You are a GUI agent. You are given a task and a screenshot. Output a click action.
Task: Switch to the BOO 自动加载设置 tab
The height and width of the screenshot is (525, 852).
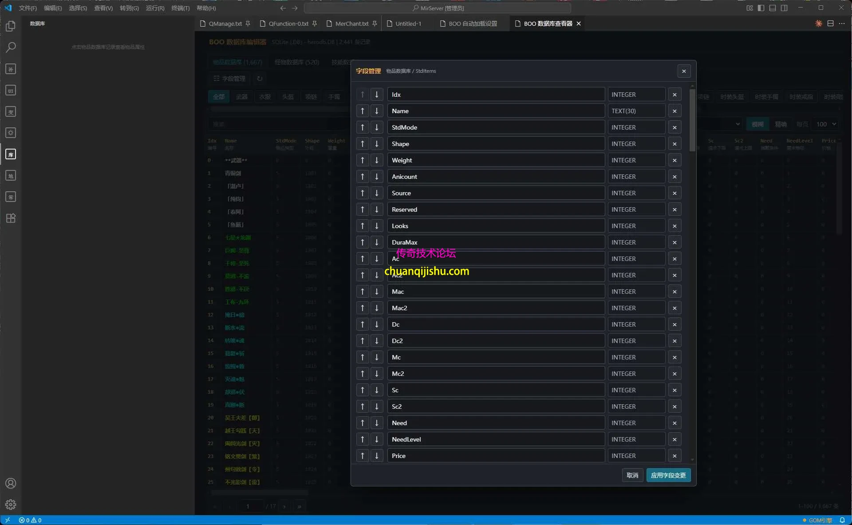click(x=473, y=24)
